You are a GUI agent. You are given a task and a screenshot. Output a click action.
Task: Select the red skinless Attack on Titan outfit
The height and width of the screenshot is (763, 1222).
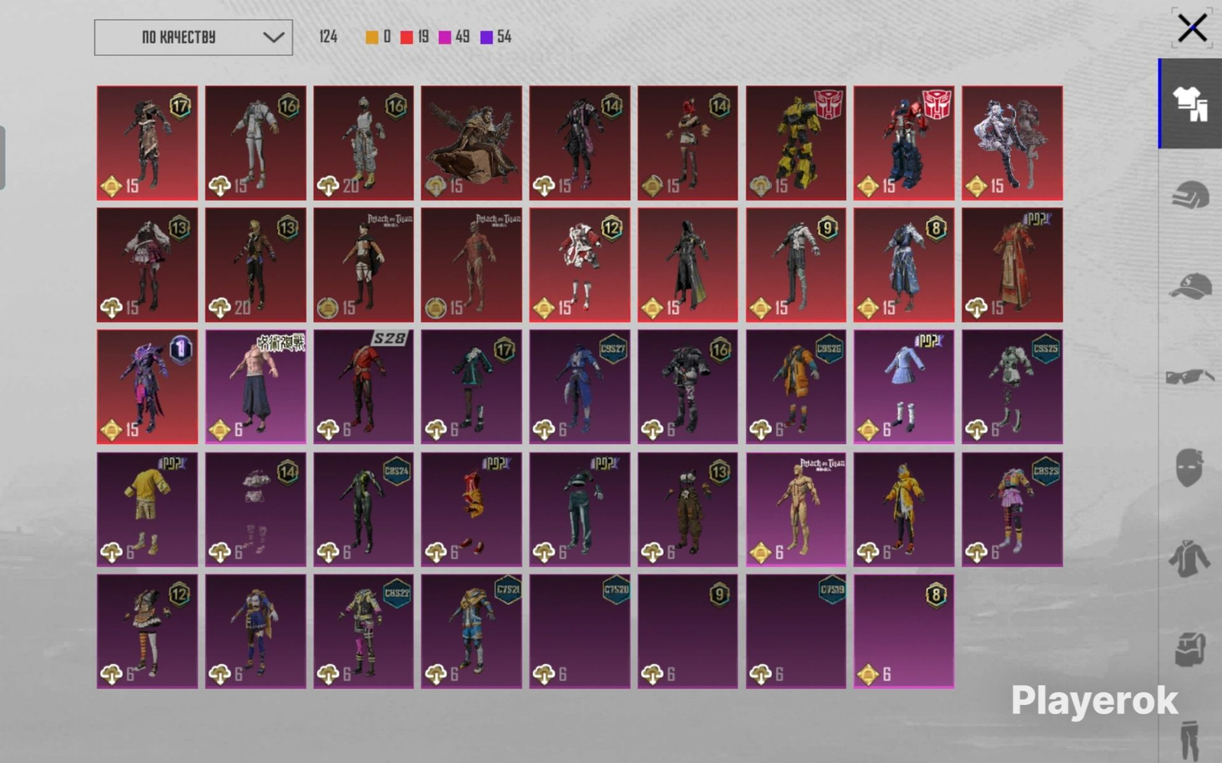click(471, 265)
